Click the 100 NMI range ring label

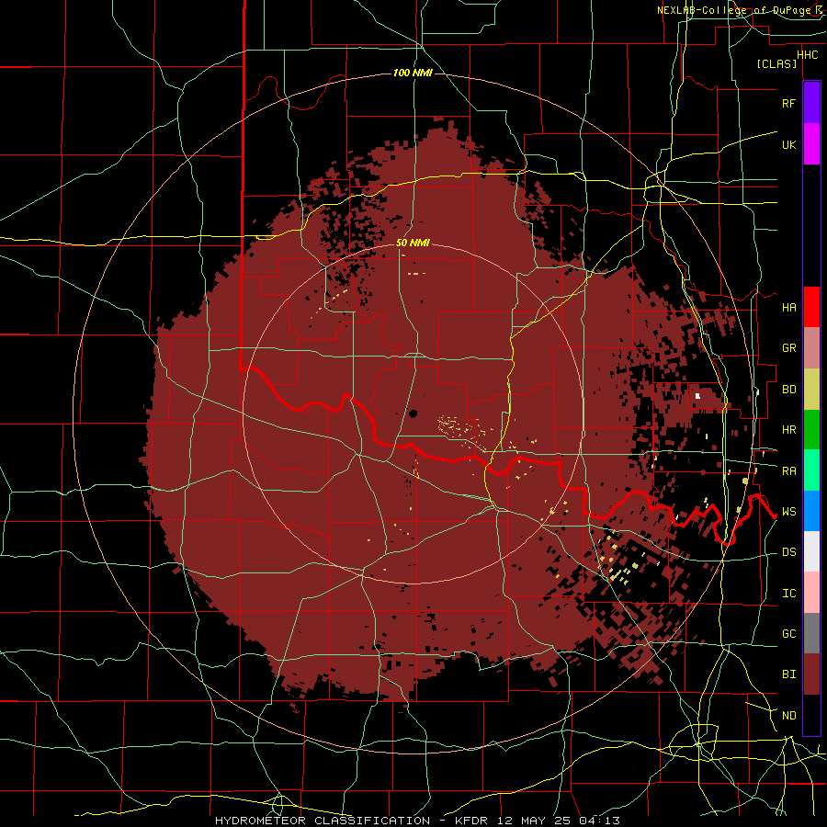tap(413, 73)
